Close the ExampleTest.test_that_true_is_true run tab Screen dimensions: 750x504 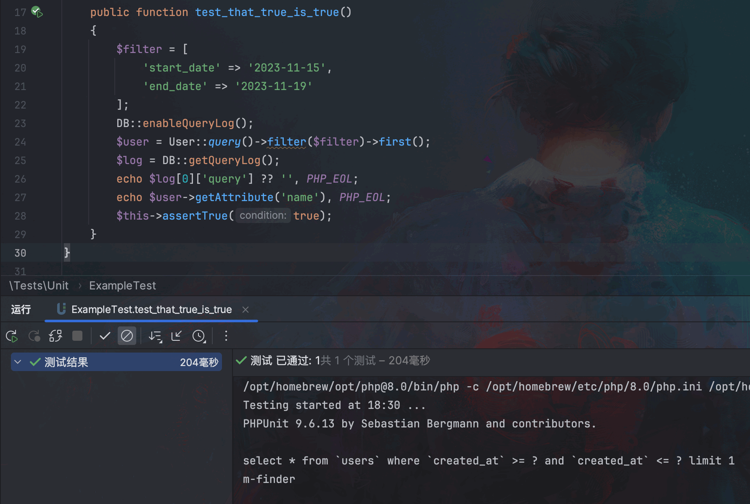tap(246, 310)
